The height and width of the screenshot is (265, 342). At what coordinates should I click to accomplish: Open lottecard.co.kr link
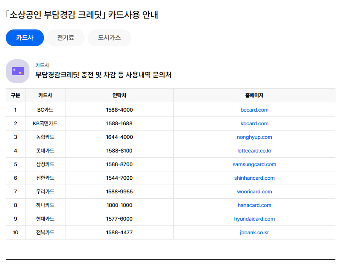pos(255,151)
